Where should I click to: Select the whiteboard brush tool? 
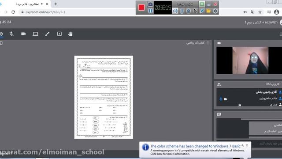pyautogui.click(x=47, y=34)
